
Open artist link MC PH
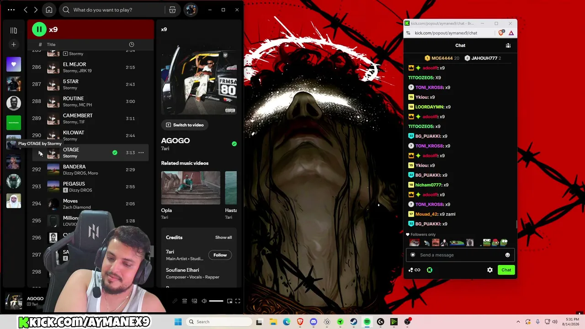click(x=85, y=105)
